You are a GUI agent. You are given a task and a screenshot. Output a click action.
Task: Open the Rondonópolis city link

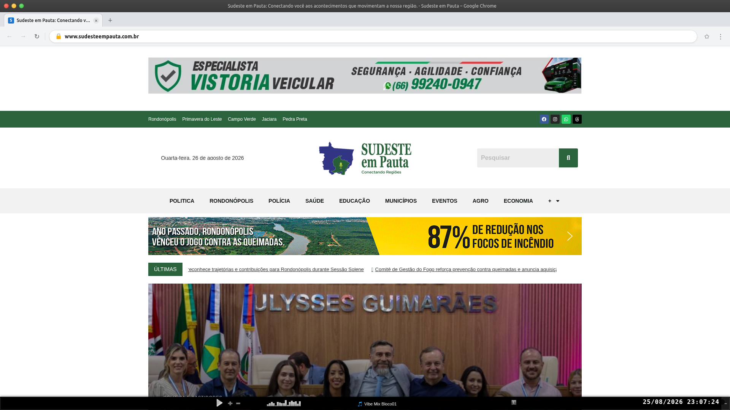click(x=162, y=119)
